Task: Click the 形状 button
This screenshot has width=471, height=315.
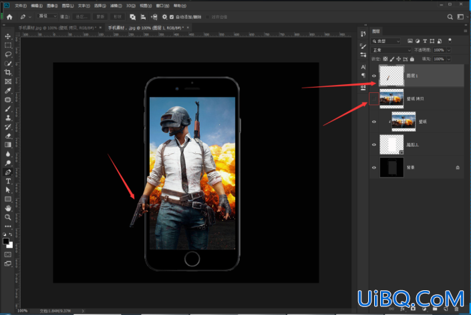Action: point(118,17)
